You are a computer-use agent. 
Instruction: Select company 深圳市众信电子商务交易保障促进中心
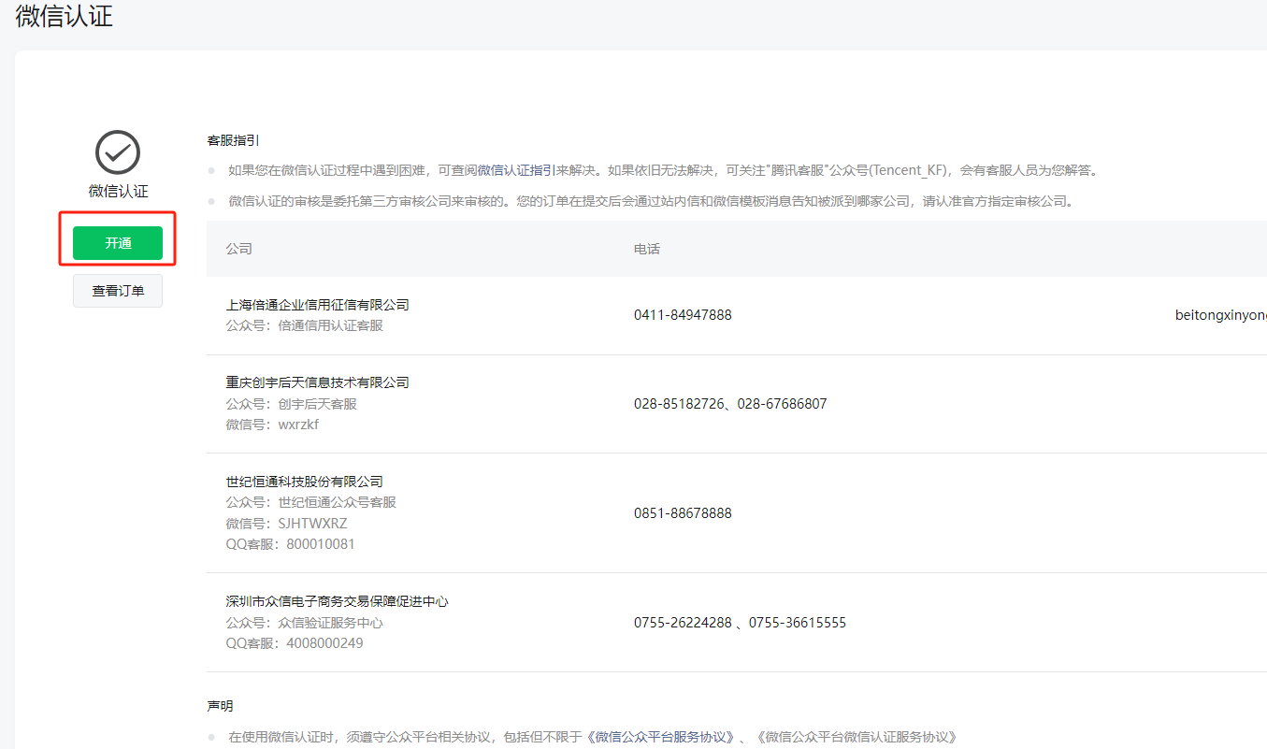tap(338, 601)
